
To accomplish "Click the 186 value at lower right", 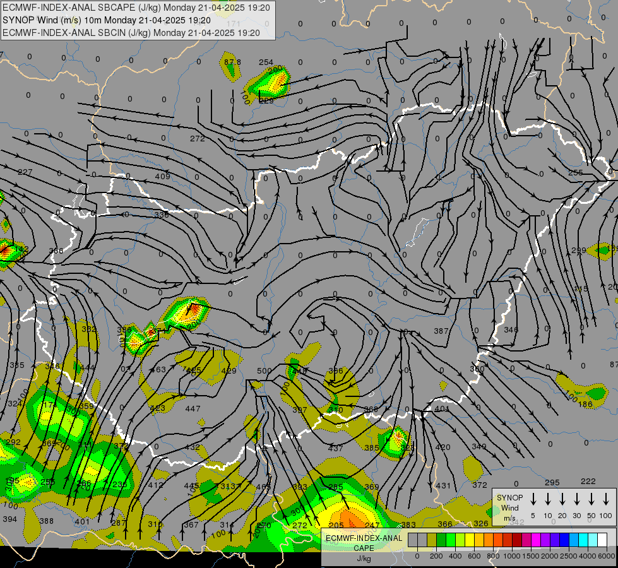I will pyautogui.click(x=585, y=404).
